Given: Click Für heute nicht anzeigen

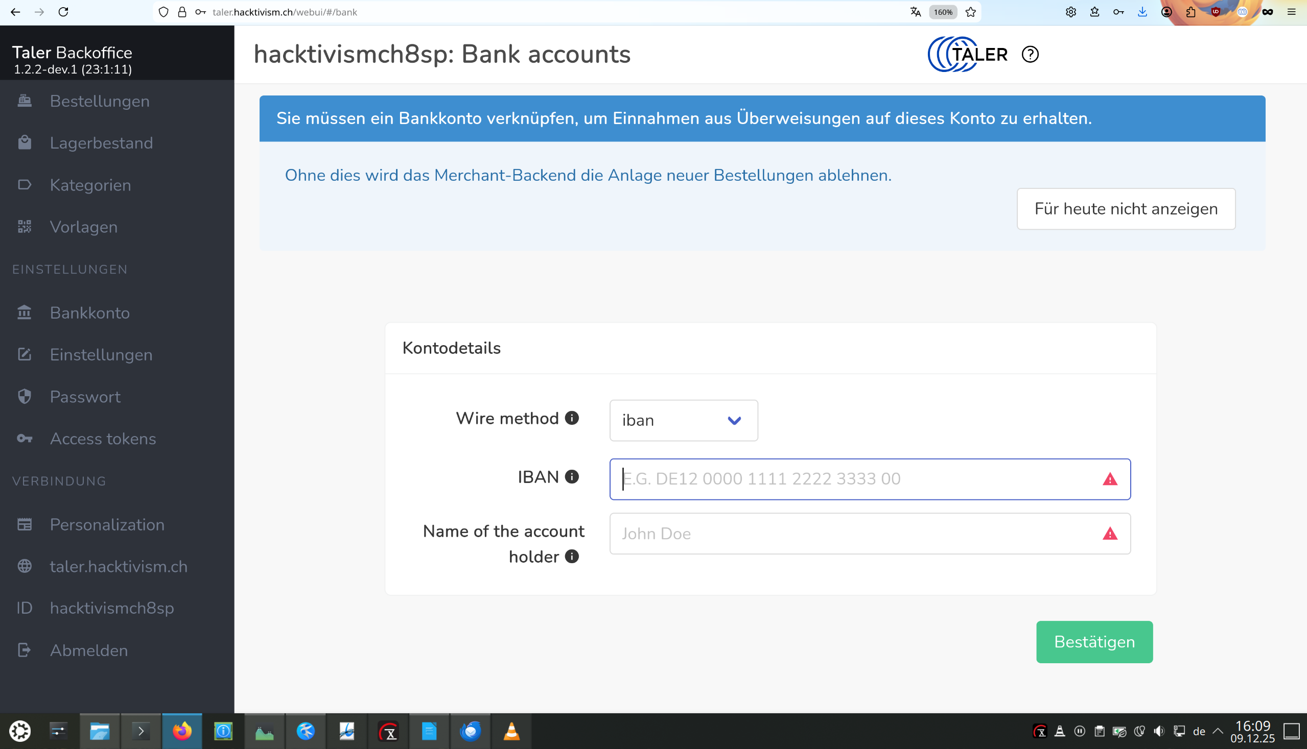Looking at the screenshot, I should (x=1125, y=209).
